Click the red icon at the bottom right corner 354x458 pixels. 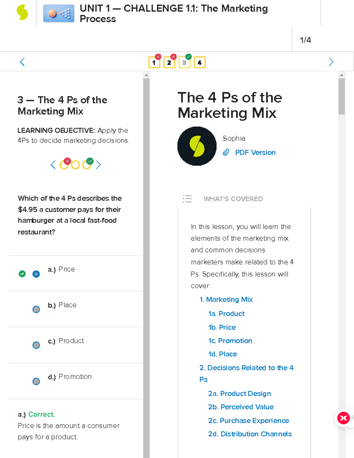(x=343, y=418)
